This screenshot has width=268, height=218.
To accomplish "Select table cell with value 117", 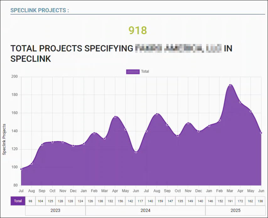I will (x=140, y=201).
